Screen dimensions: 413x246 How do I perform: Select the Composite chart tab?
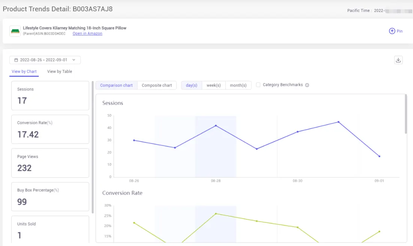[x=157, y=85]
